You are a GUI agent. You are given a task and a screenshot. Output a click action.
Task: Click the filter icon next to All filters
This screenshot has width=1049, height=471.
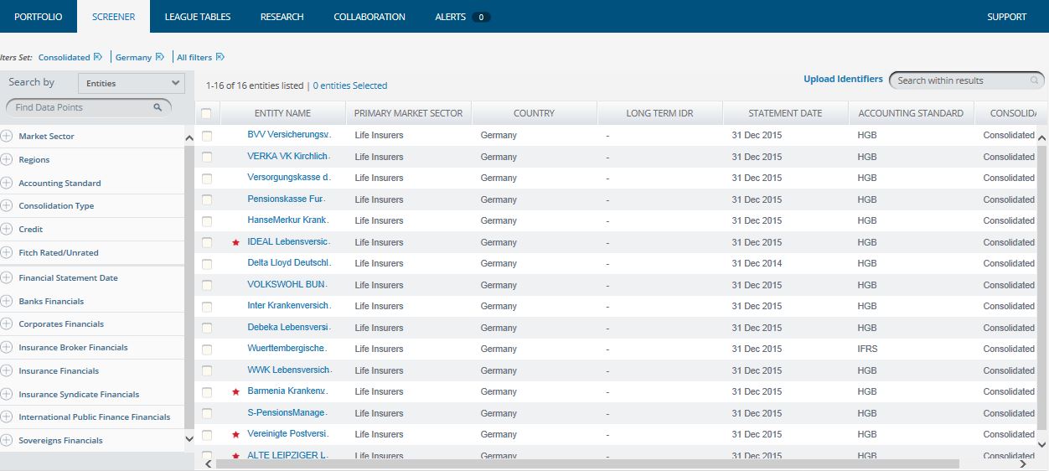220,57
